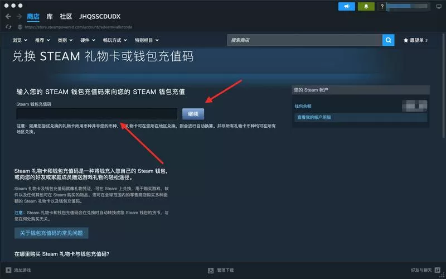The height and width of the screenshot is (279, 446).
Task: Switch to the 库 tab
Action: click(x=50, y=17)
